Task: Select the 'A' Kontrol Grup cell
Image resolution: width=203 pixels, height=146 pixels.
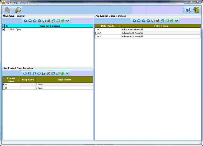Action: (x=13, y=84)
